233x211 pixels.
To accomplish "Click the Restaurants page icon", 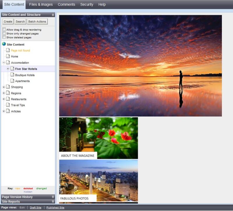I will (8, 99).
